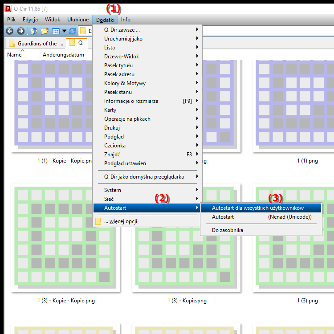This screenshot has width=334, height=334.
Task: Expand Uruchamiaj jako submenu
Action: [147, 39]
